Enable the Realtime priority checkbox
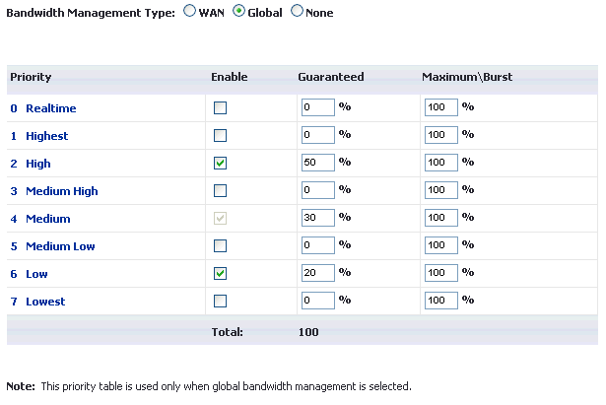Screen dimensions: 606x405 click(x=221, y=107)
